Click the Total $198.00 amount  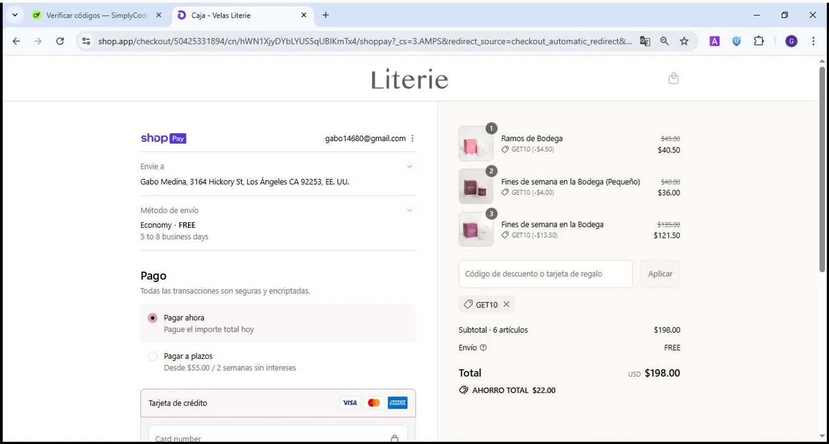click(662, 373)
